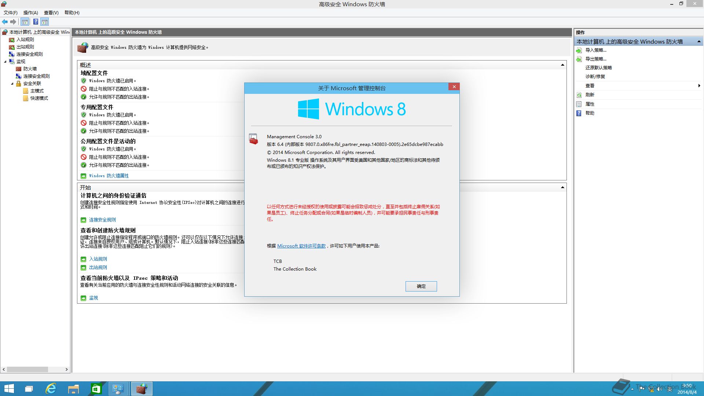Image resolution: width=704 pixels, height=396 pixels.
Task: Click the desktop window taskbar icon
Action: tap(29, 389)
